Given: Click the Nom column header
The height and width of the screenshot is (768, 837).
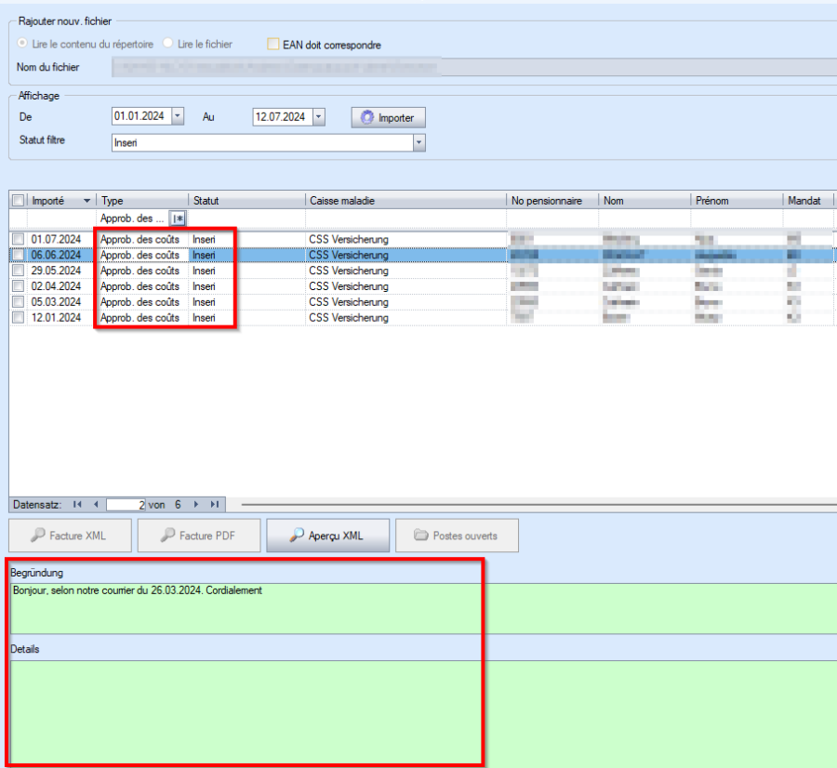Looking at the screenshot, I should tap(644, 201).
